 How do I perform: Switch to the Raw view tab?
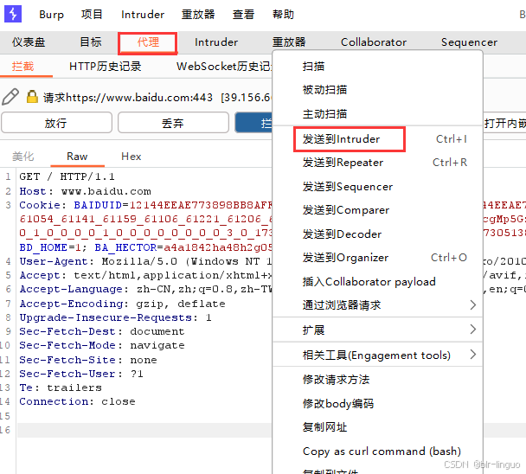point(77,157)
